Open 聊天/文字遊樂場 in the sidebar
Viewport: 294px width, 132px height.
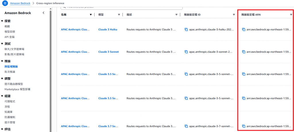tap(14, 49)
